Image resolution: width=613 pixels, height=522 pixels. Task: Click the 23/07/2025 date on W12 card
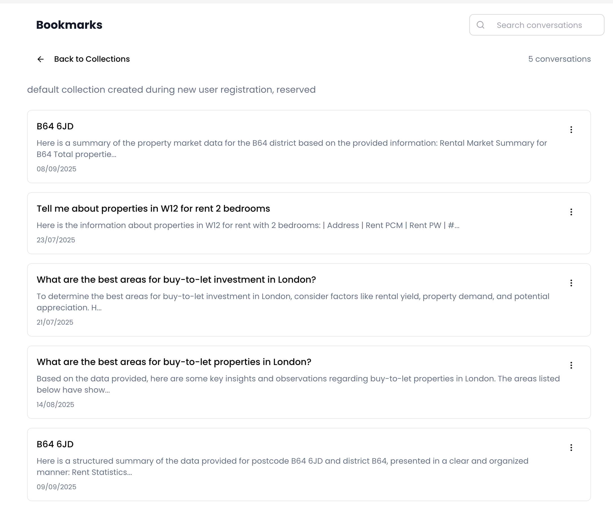click(56, 240)
